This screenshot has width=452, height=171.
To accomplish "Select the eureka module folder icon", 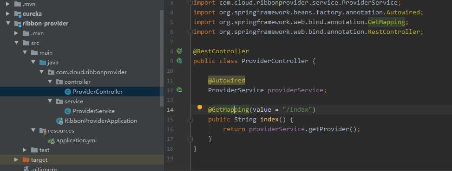I will (18, 14).
